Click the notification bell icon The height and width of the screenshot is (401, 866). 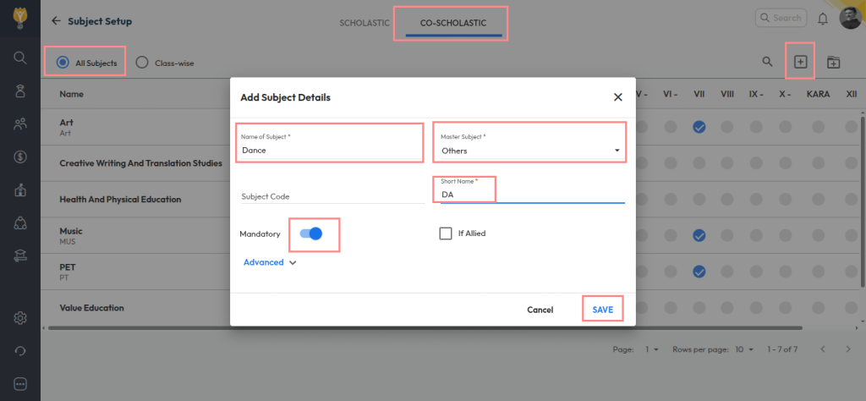(x=823, y=19)
